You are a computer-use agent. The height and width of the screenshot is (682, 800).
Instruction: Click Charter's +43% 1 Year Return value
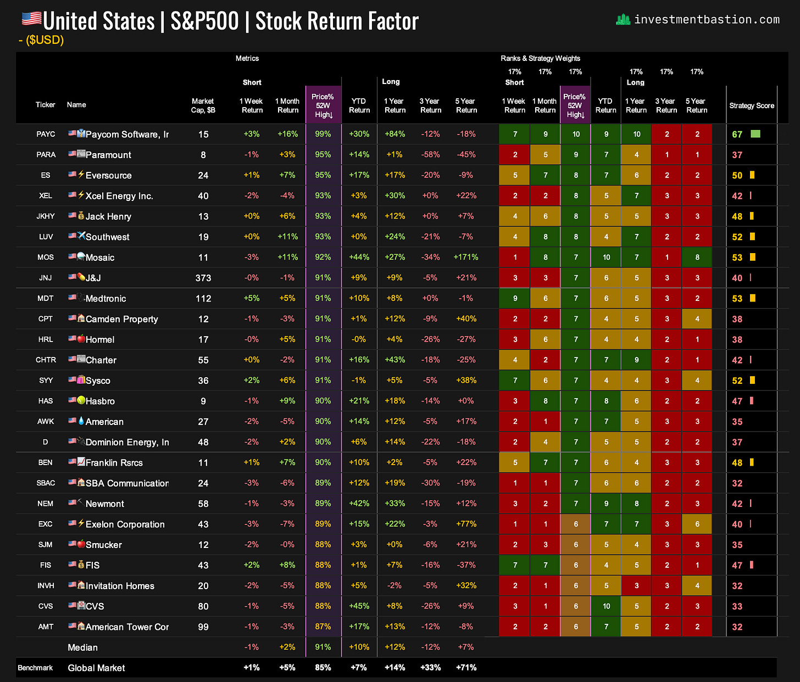point(395,360)
